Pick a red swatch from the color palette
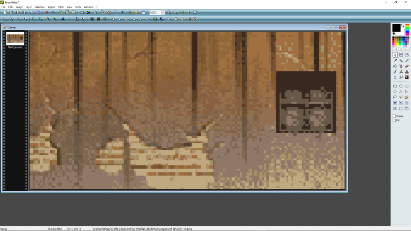The height and width of the screenshot is (231, 411). click(x=393, y=42)
